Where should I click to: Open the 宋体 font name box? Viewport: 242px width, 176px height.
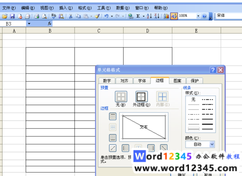[229, 16]
